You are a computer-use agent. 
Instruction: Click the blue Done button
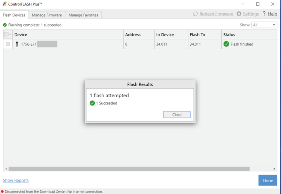[x=268, y=180]
